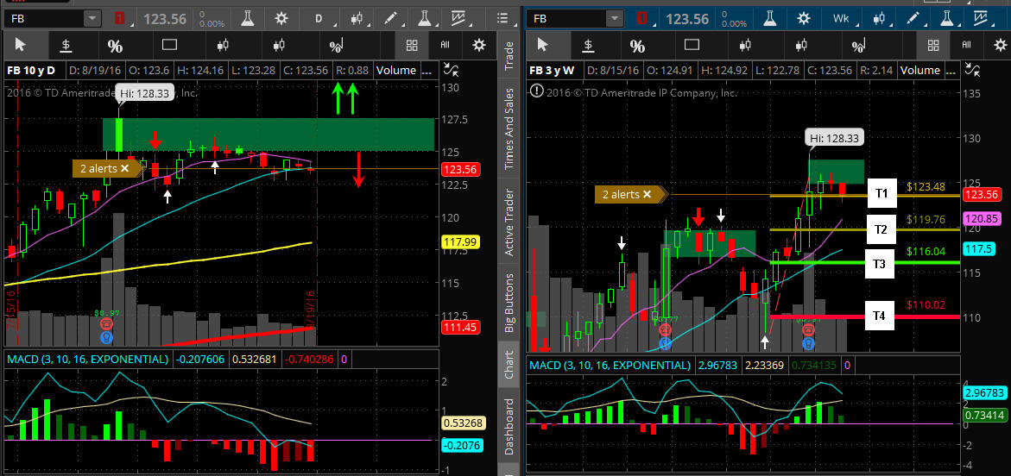Click the FB symbol input field in right chart

click(x=566, y=18)
